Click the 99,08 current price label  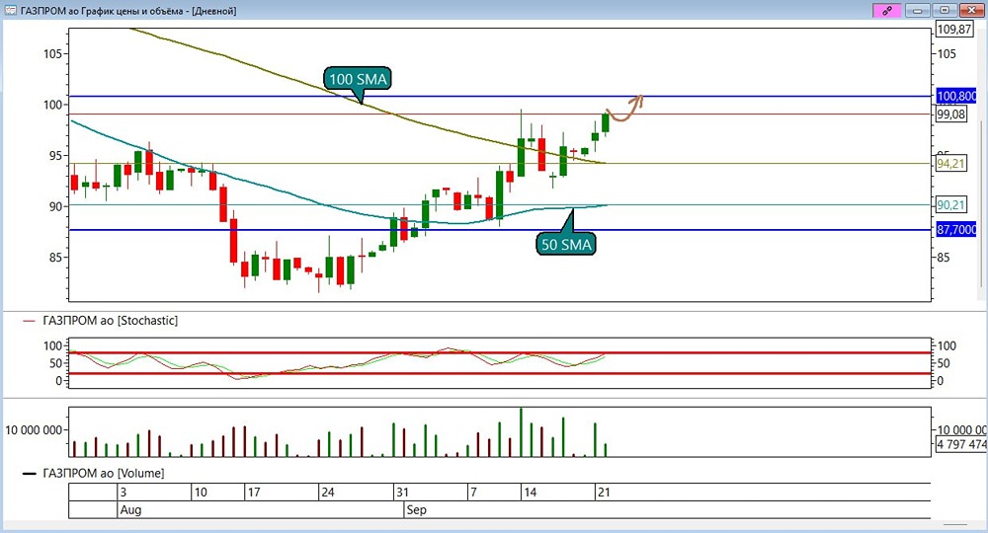tap(951, 114)
